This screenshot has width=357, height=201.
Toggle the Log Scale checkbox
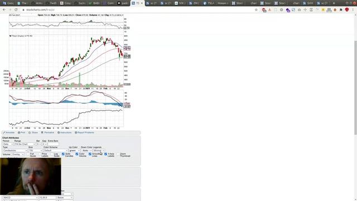click(x=52, y=154)
